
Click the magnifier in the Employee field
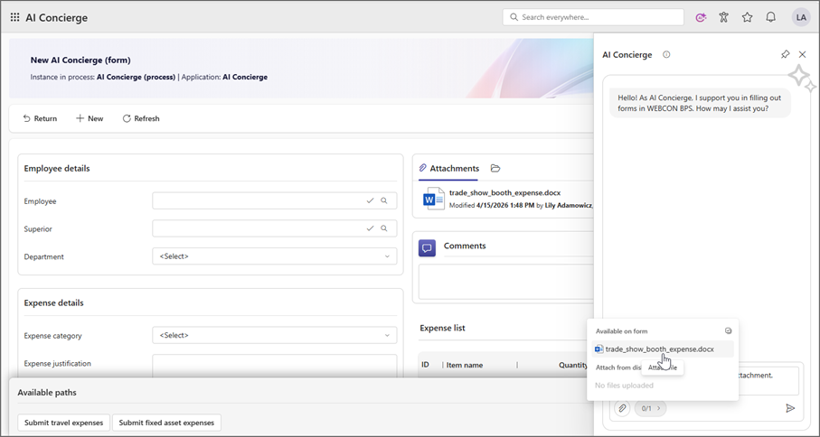pos(383,201)
